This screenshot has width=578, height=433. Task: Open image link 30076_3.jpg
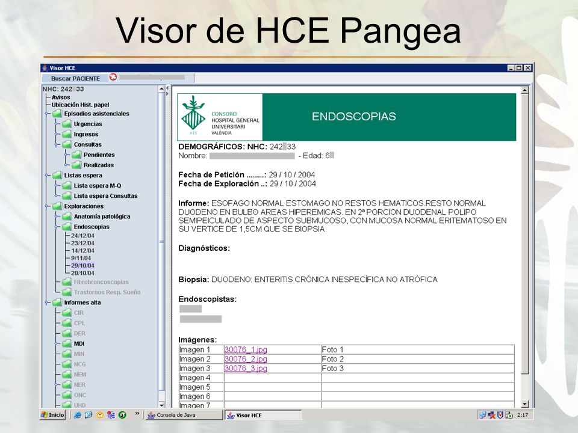tap(246, 368)
